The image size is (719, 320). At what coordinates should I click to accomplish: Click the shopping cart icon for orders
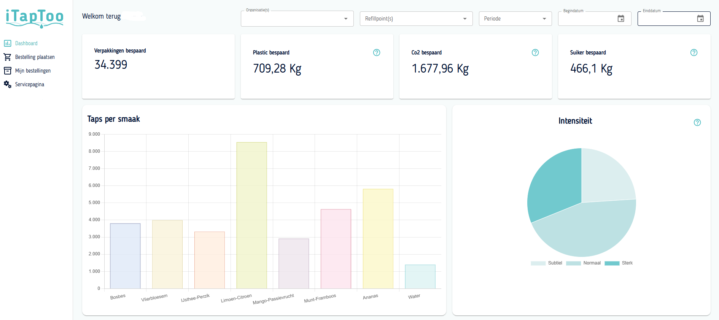[8, 57]
